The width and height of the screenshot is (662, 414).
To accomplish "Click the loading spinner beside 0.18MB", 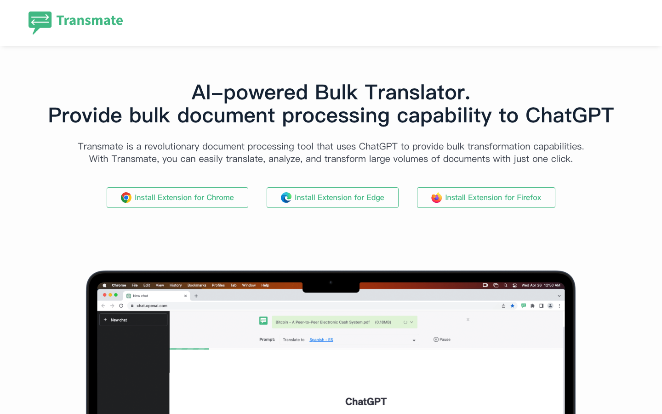I will tap(405, 322).
